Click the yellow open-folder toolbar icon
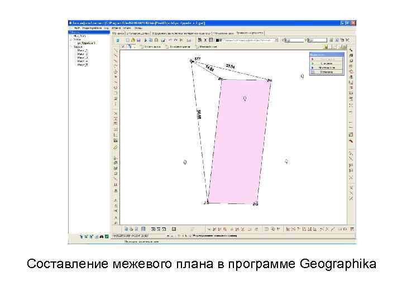 click(133, 40)
